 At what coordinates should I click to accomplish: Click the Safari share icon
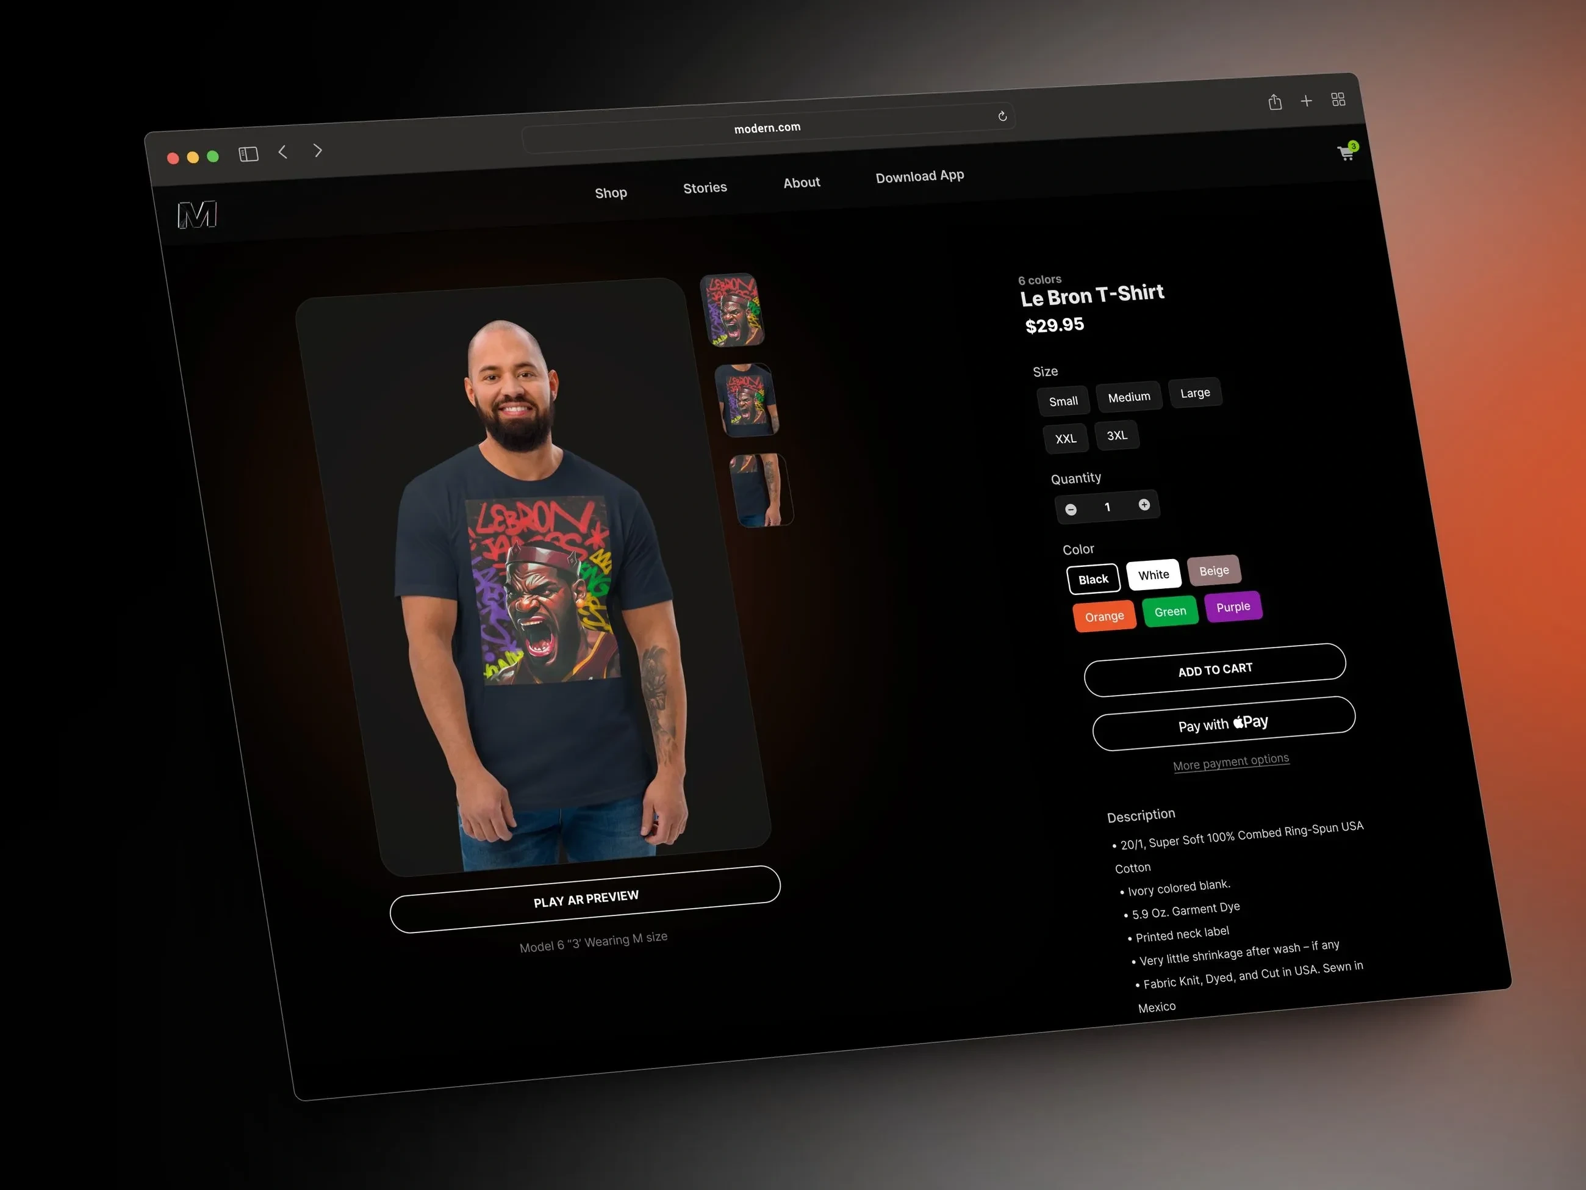[x=1275, y=103]
